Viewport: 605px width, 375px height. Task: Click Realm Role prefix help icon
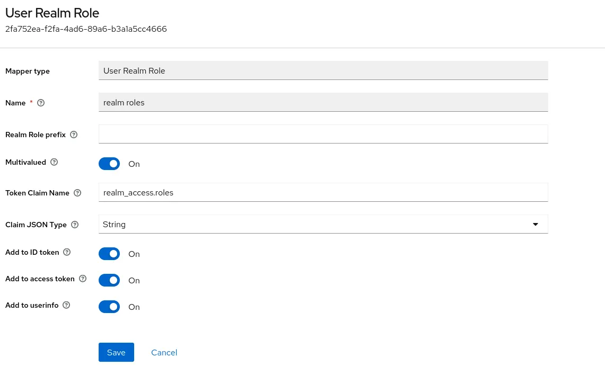[x=74, y=135]
